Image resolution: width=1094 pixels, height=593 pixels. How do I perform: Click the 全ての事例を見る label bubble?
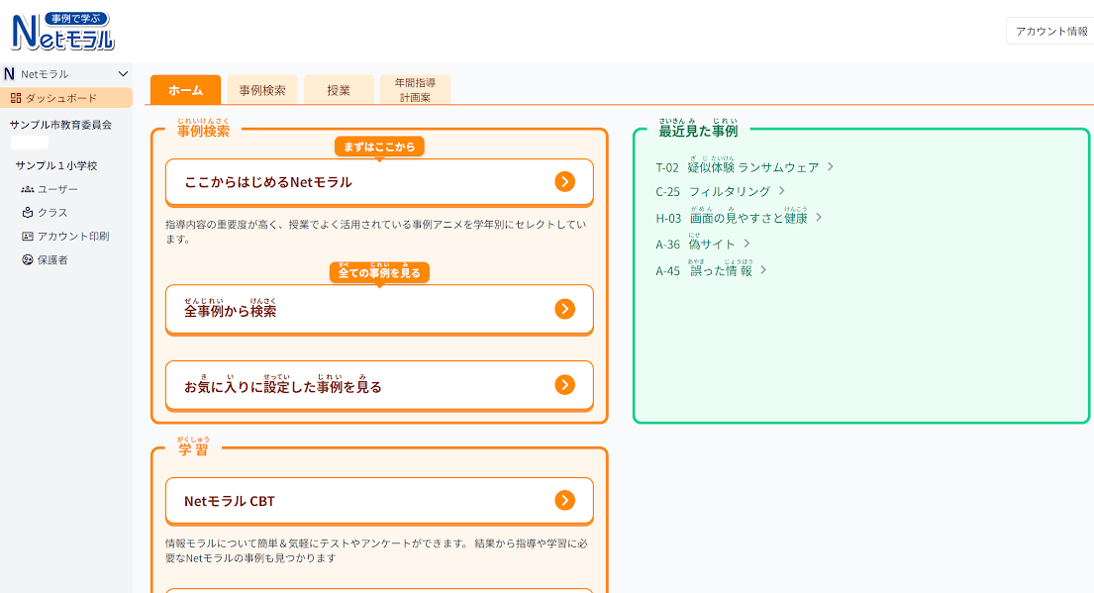(x=379, y=273)
